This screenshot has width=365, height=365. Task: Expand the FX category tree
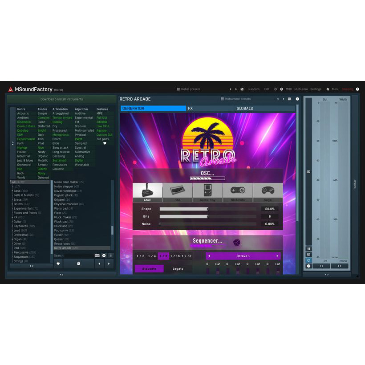[12, 217]
